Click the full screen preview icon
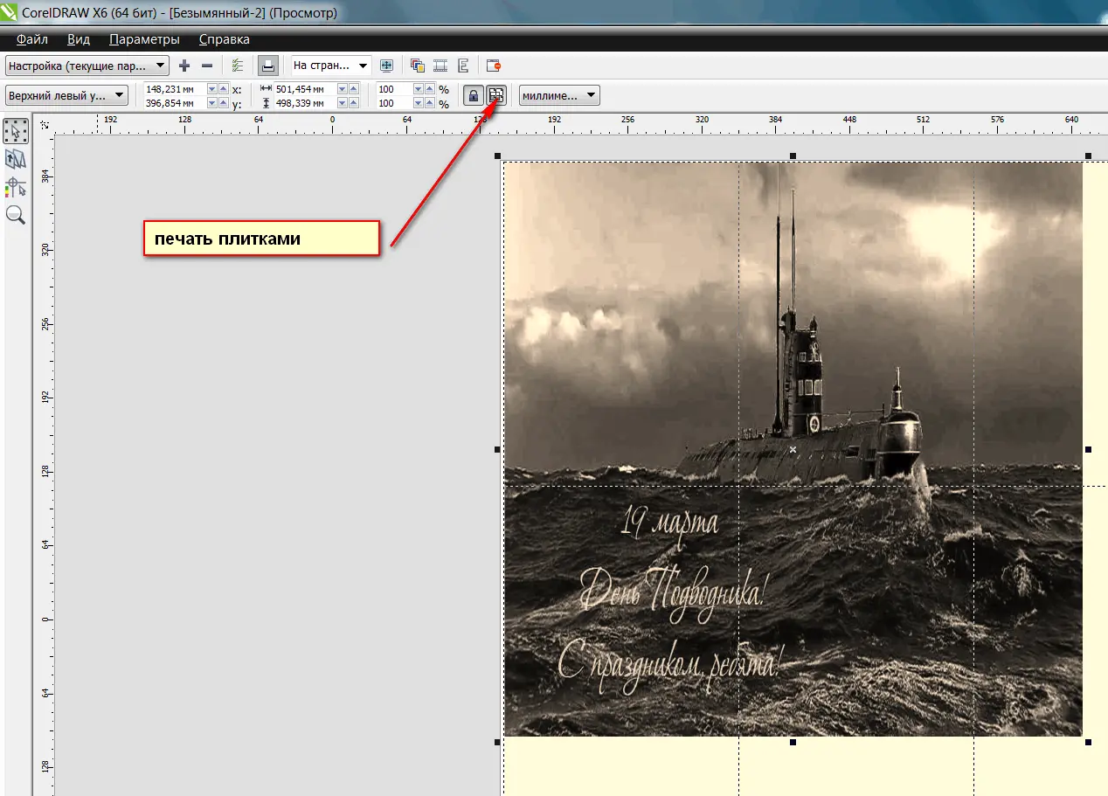Image resolution: width=1108 pixels, height=796 pixels. 386,66
